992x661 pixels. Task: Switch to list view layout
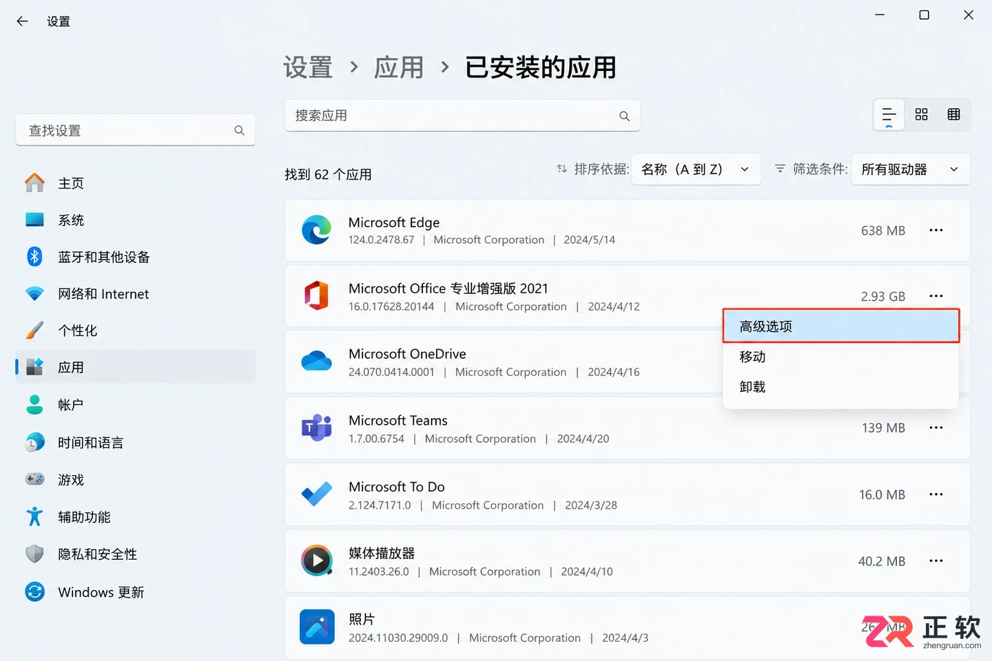tap(889, 115)
